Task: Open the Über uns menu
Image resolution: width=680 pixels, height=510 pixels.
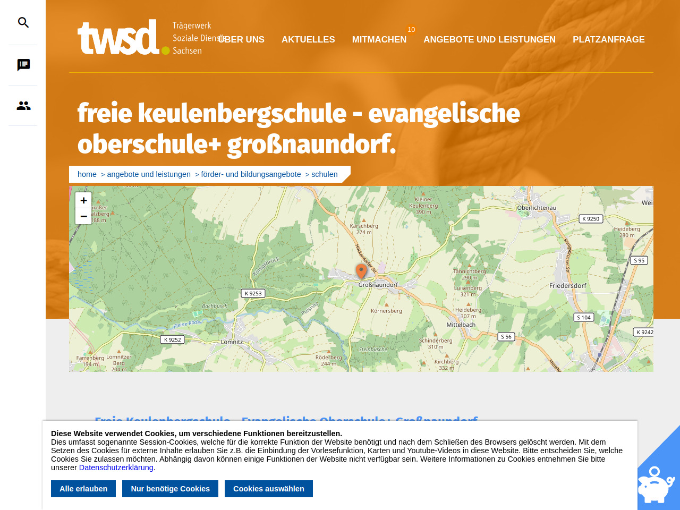Action: [242, 40]
